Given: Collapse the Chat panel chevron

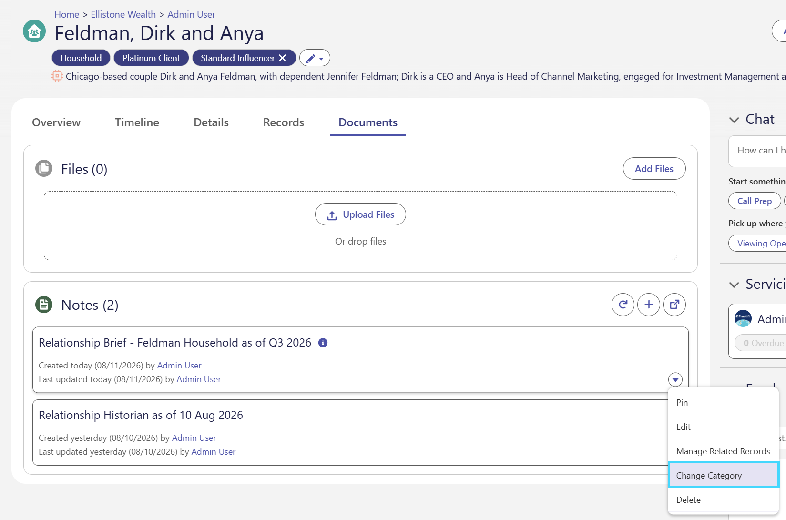Looking at the screenshot, I should (x=734, y=120).
